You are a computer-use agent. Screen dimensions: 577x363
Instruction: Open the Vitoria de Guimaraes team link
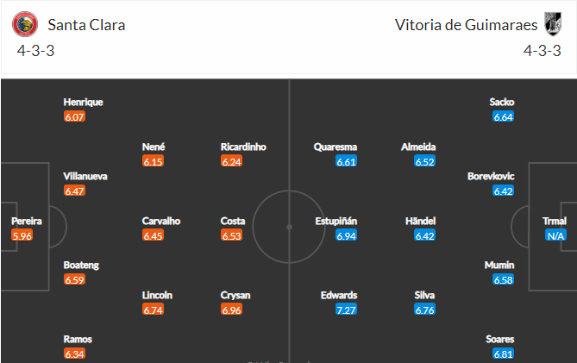[x=466, y=25]
